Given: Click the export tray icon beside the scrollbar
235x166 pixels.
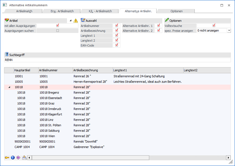Looking at the screenshot, I should click(24, 158).
